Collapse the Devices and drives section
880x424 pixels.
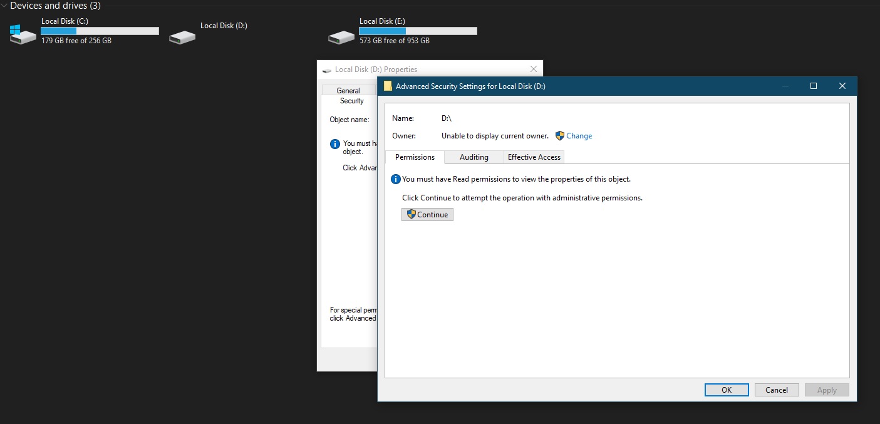5,6
